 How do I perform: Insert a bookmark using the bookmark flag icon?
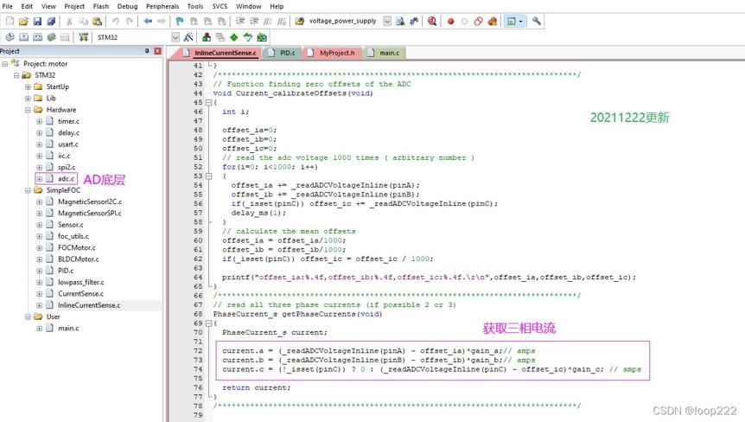click(x=180, y=21)
